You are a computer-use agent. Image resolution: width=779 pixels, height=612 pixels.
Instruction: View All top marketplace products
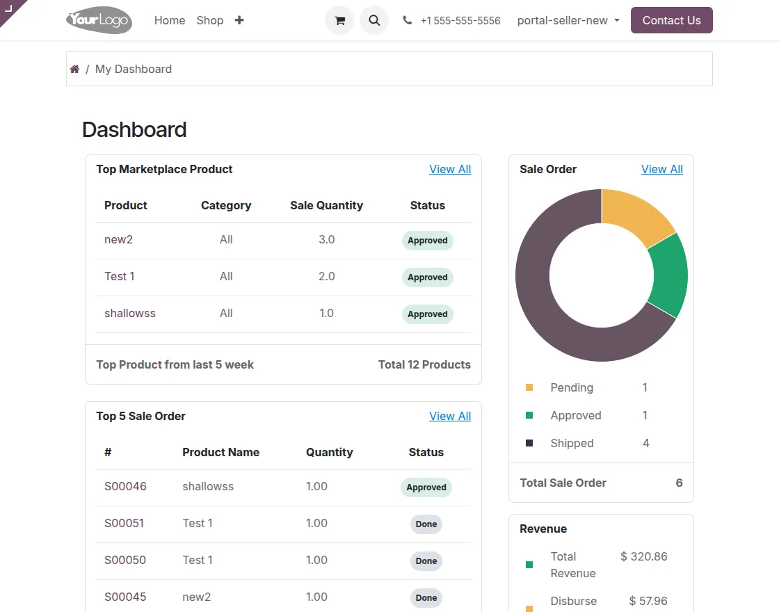[450, 169]
